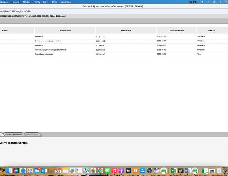Screen dimensions: 228x176
Task: Open the Nápověda menu
Action: point(66,2)
